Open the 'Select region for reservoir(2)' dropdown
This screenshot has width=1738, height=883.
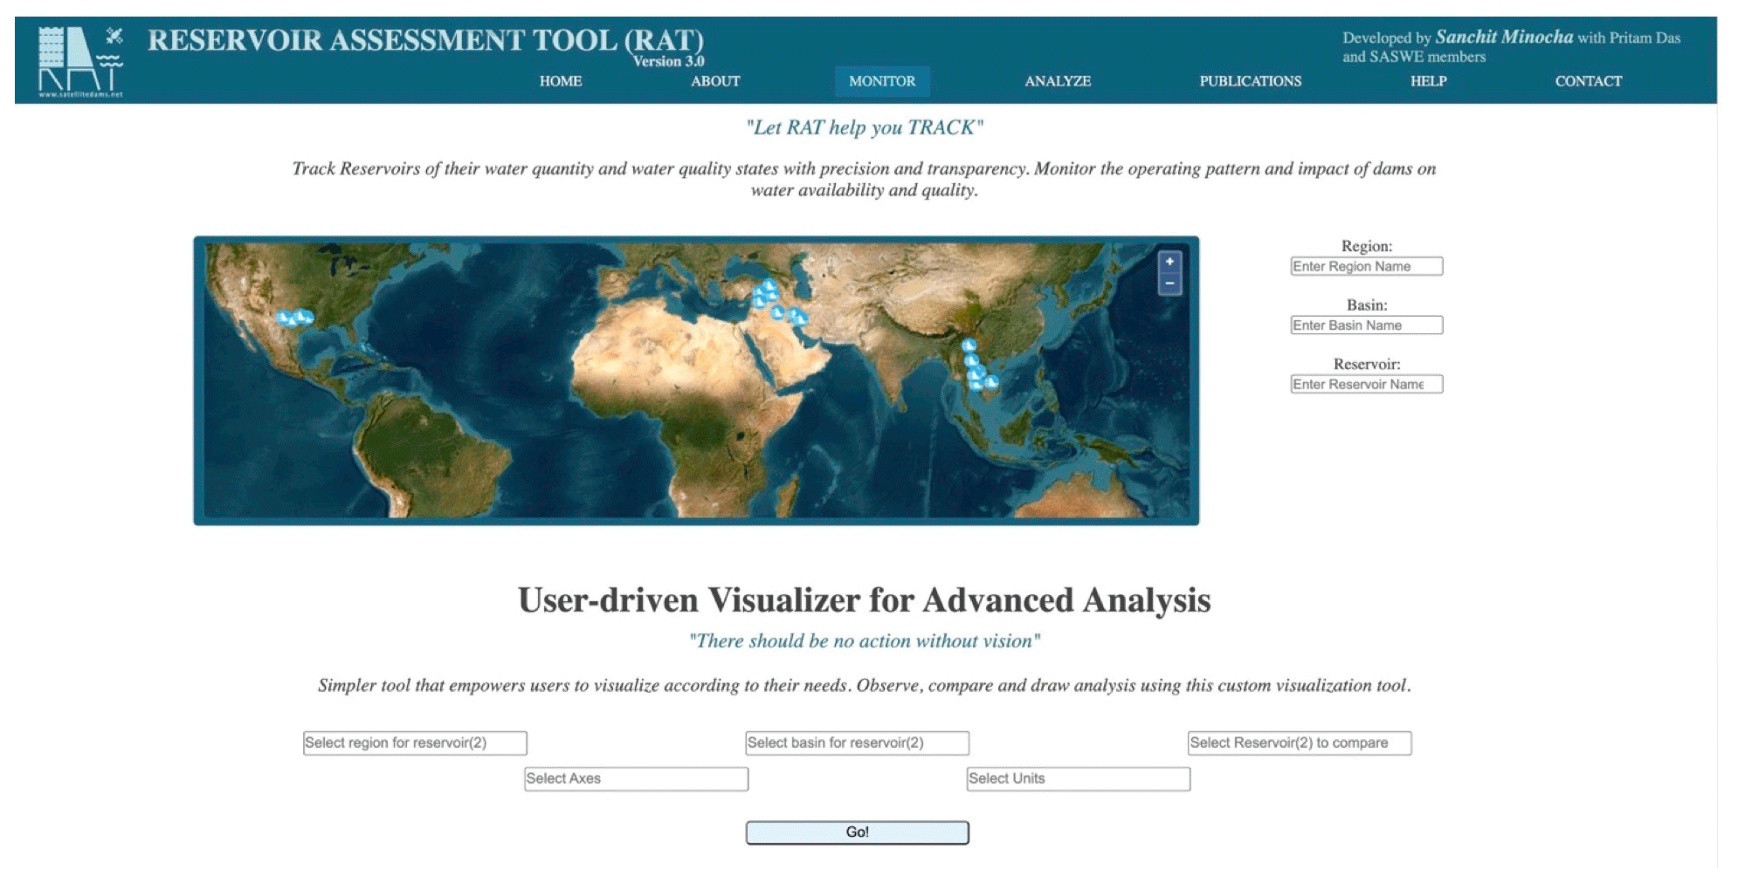tap(415, 743)
